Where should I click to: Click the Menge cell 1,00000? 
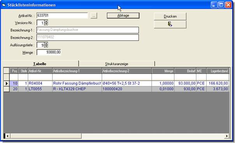click(x=163, y=84)
